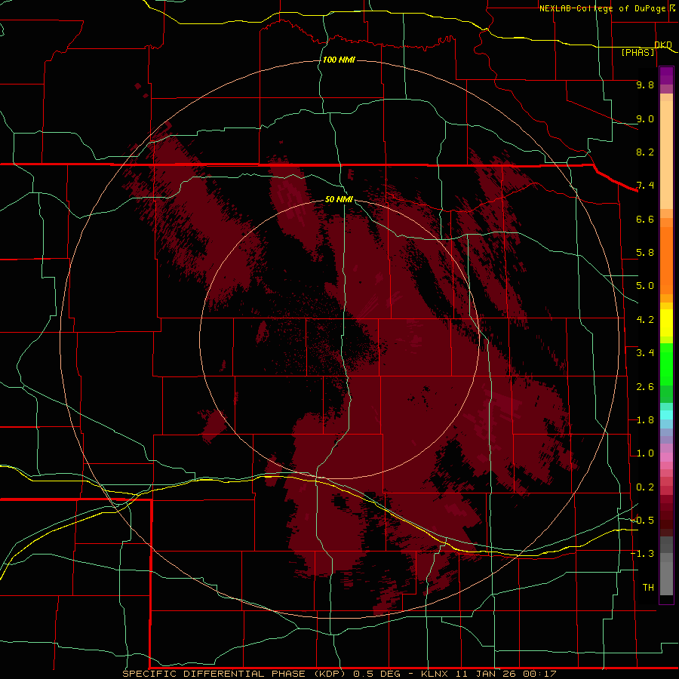Screen dimensions: 679x679
Task: Click the pale peach band of the color scale
Action: point(666,155)
